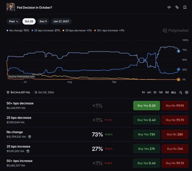Screen dimensions: 192x171
Task: Select the Dec 9 meeting tab
Action: [x=43, y=21]
